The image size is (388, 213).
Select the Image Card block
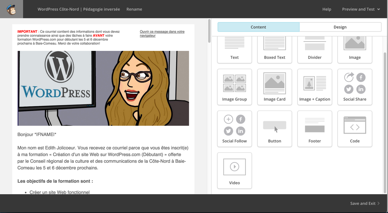pyautogui.click(x=275, y=87)
